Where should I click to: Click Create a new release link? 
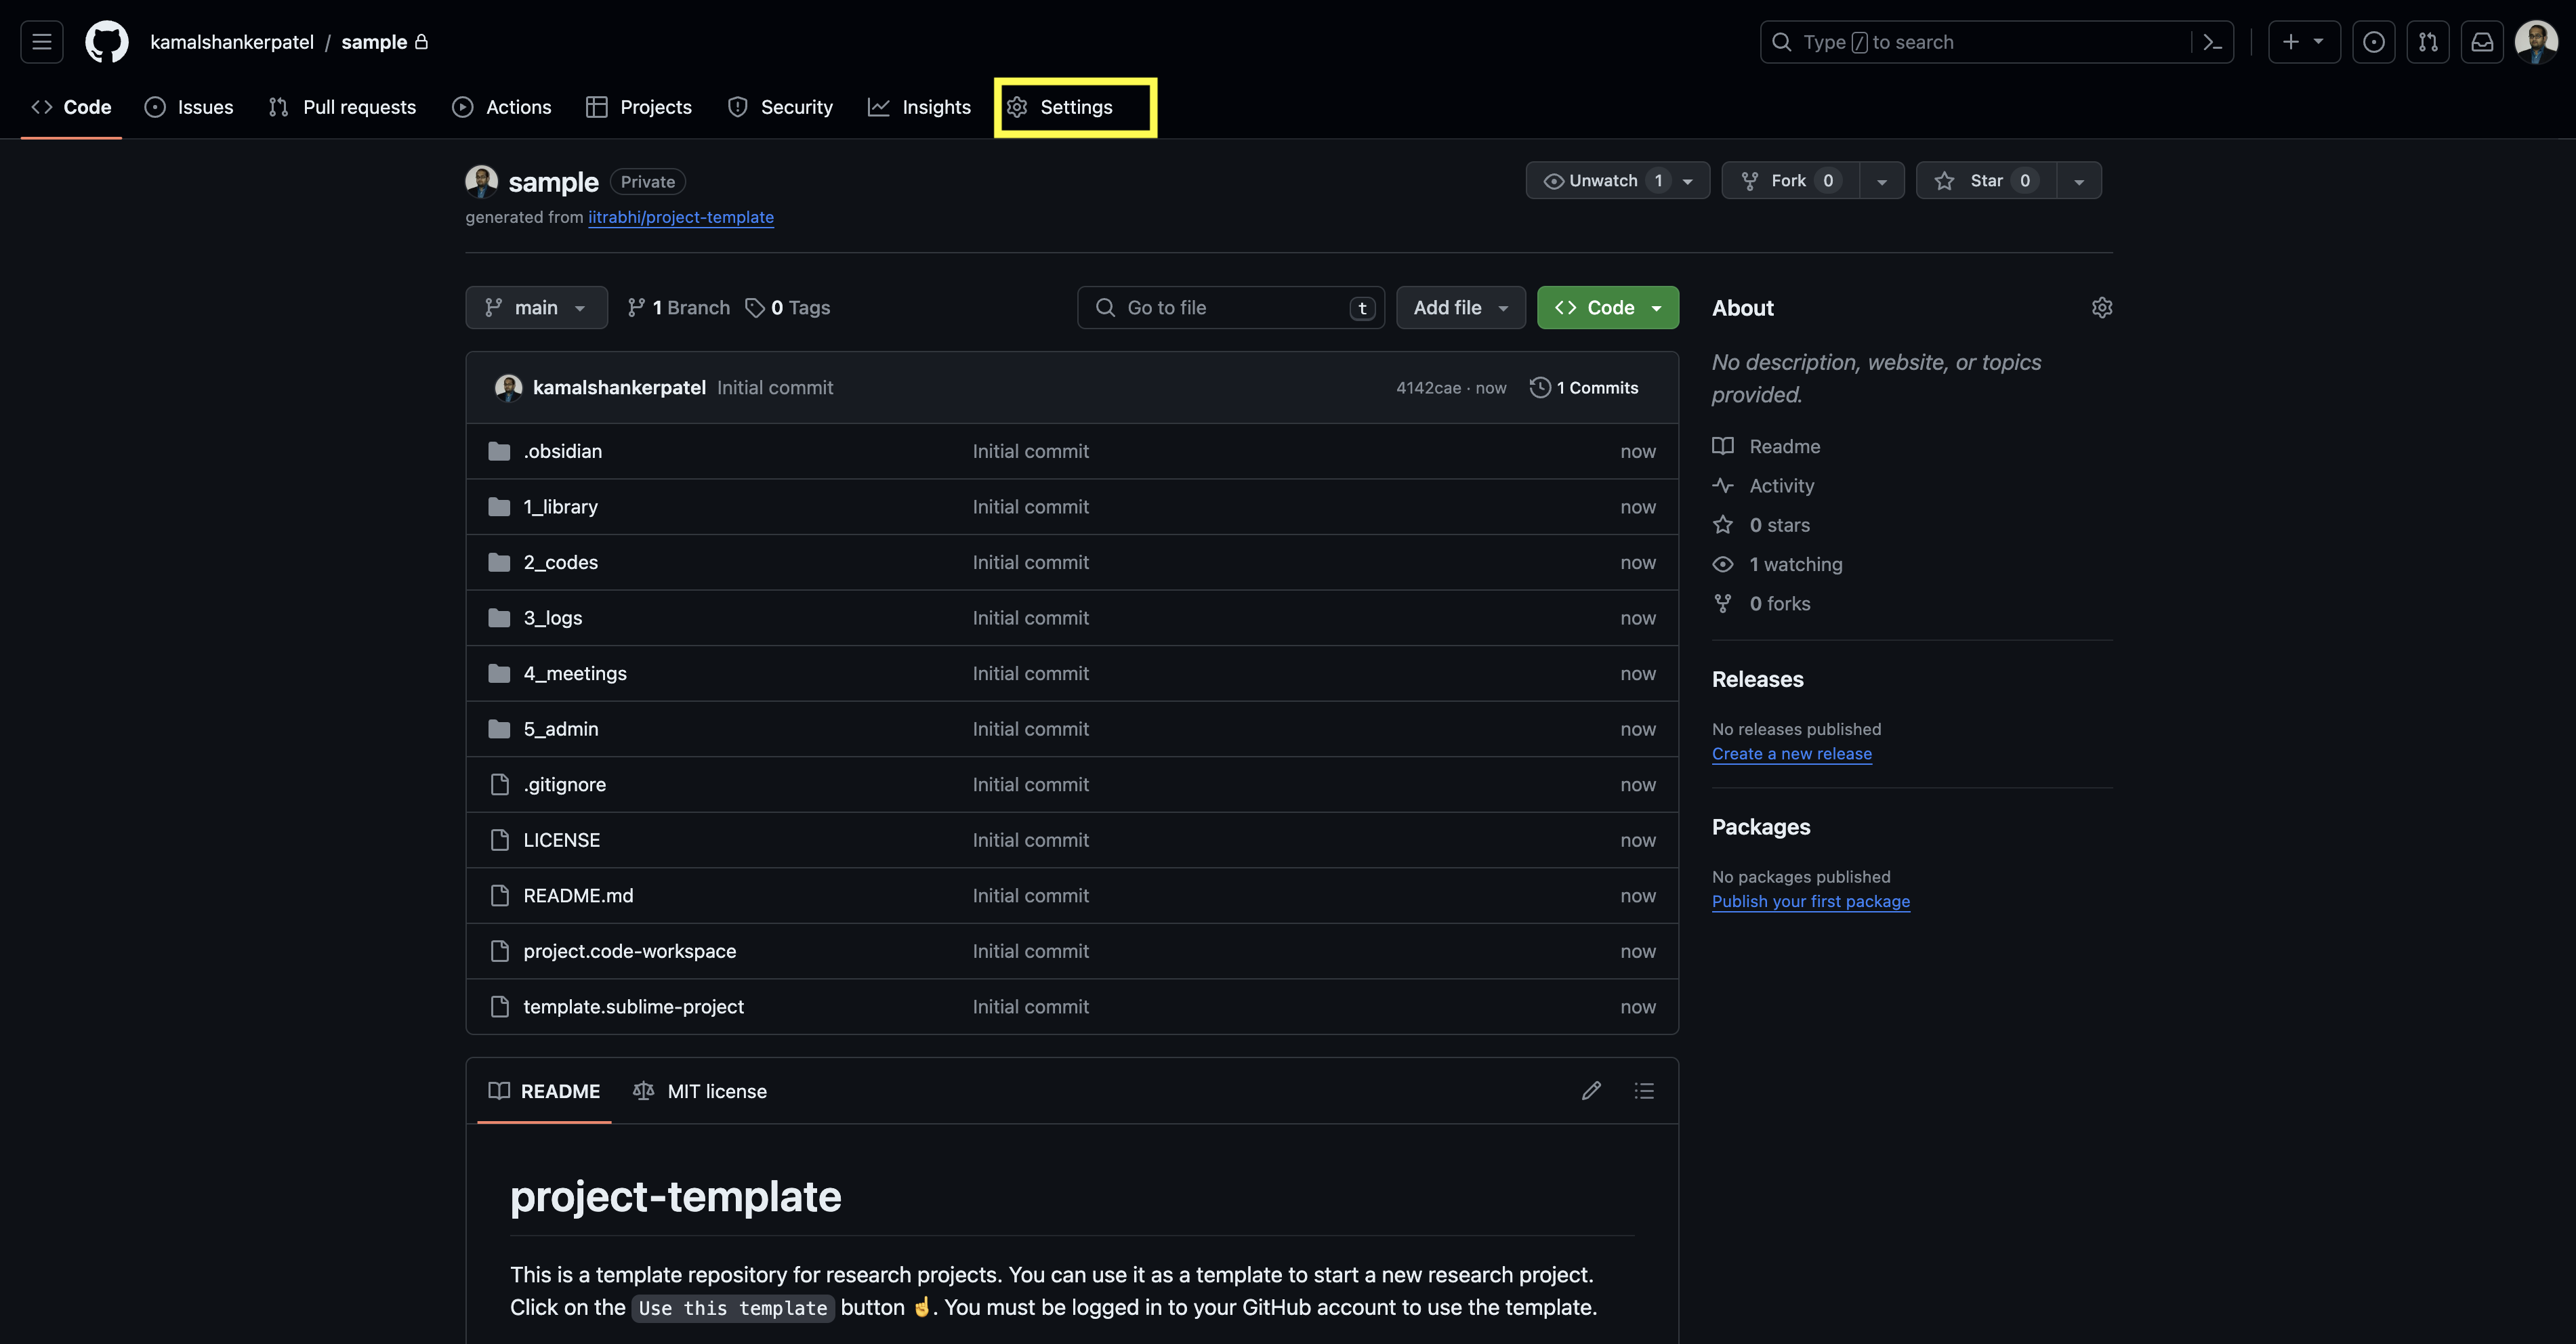(x=1791, y=754)
